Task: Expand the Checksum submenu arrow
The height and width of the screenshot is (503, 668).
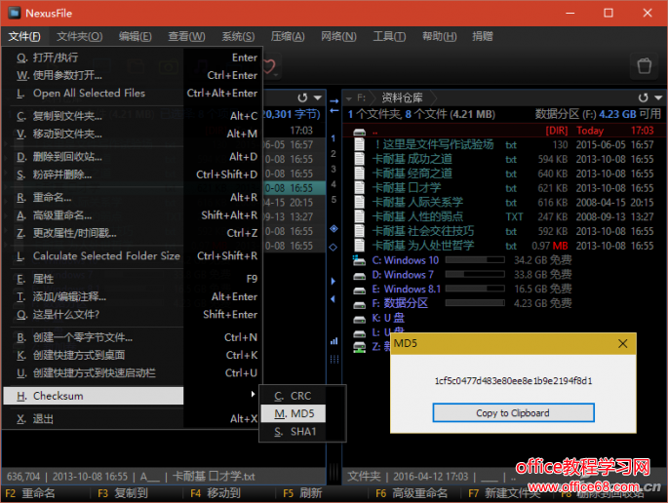Action: [x=253, y=395]
